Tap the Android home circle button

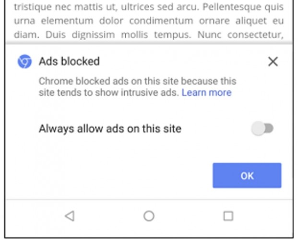149,216
